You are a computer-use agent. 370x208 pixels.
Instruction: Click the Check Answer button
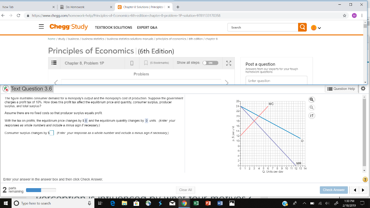pyautogui.click(x=333, y=190)
